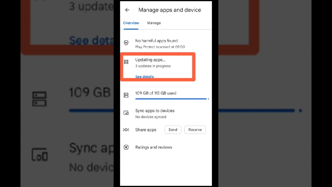Click the Send button
The image size is (332, 187).
click(173, 130)
